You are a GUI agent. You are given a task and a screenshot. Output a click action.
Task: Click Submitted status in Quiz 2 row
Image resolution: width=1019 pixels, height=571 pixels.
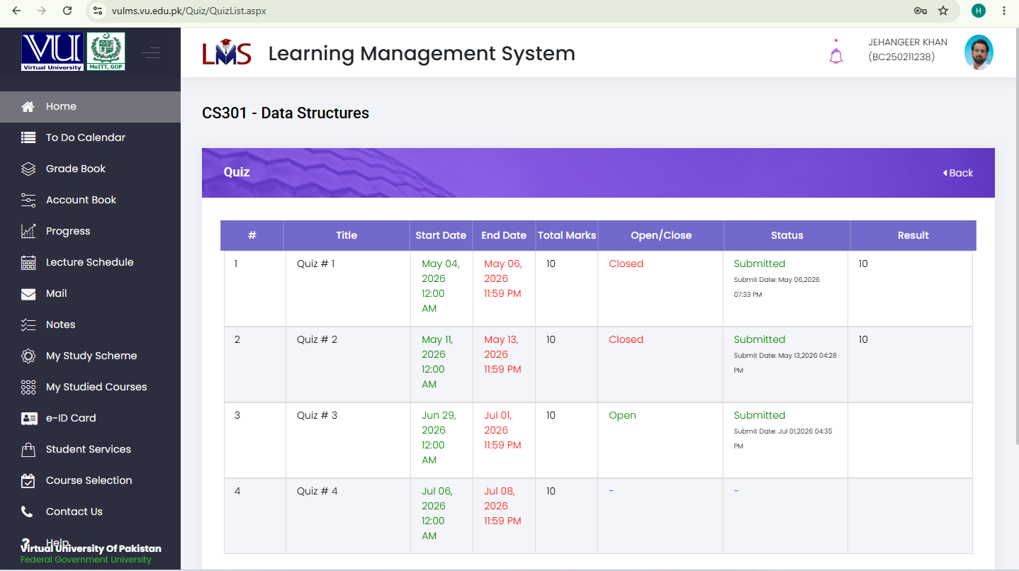click(x=760, y=339)
